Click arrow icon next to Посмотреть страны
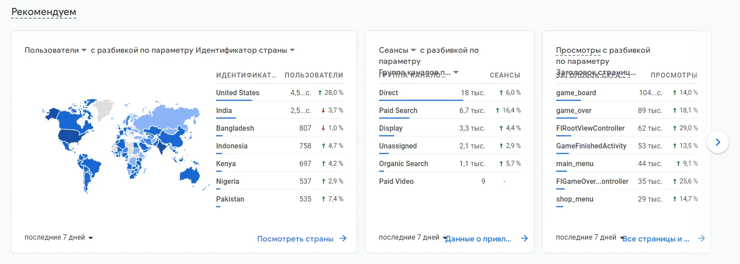The image size is (740, 264). (343, 238)
